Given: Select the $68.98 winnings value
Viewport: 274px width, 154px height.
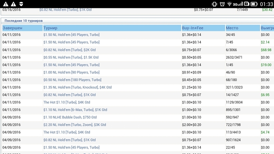Looking at the screenshot, I should [266, 50].
